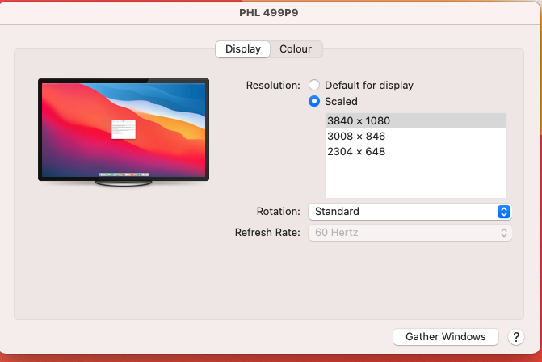
Task: Open the Colour tab
Action: click(x=296, y=49)
